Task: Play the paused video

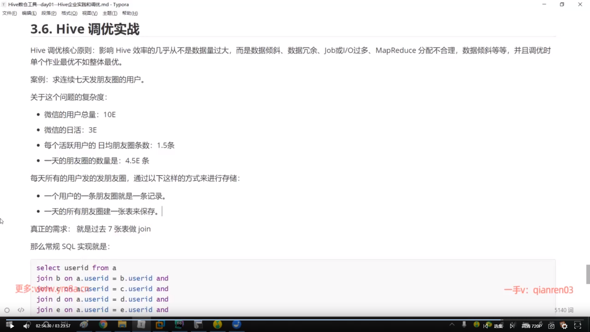Action: pyautogui.click(x=12, y=326)
